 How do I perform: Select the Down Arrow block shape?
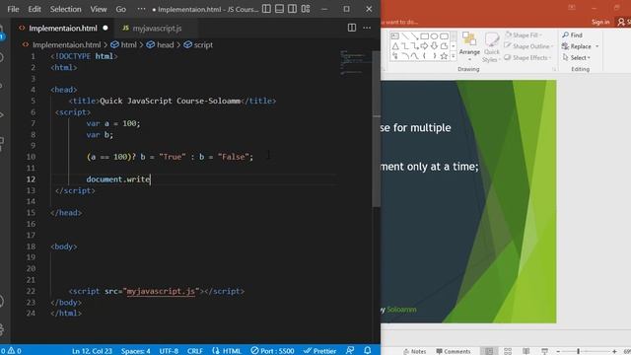pos(434,46)
